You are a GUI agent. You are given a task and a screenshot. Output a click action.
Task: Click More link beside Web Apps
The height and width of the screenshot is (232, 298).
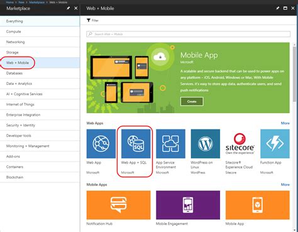pos(285,123)
